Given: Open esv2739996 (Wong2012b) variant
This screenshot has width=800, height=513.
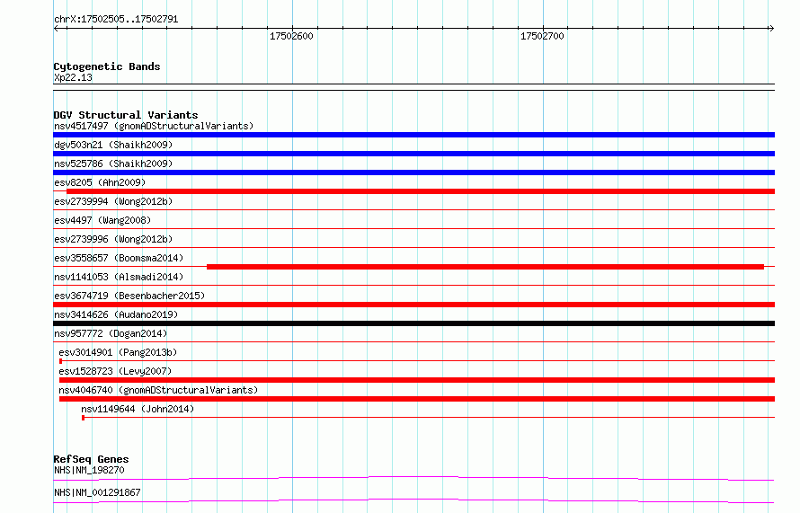Looking at the screenshot, I should pyautogui.click(x=113, y=239).
